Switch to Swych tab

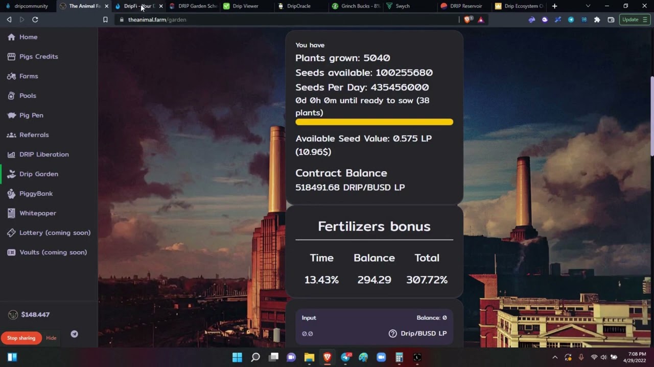pyautogui.click(x=410, y=6)
